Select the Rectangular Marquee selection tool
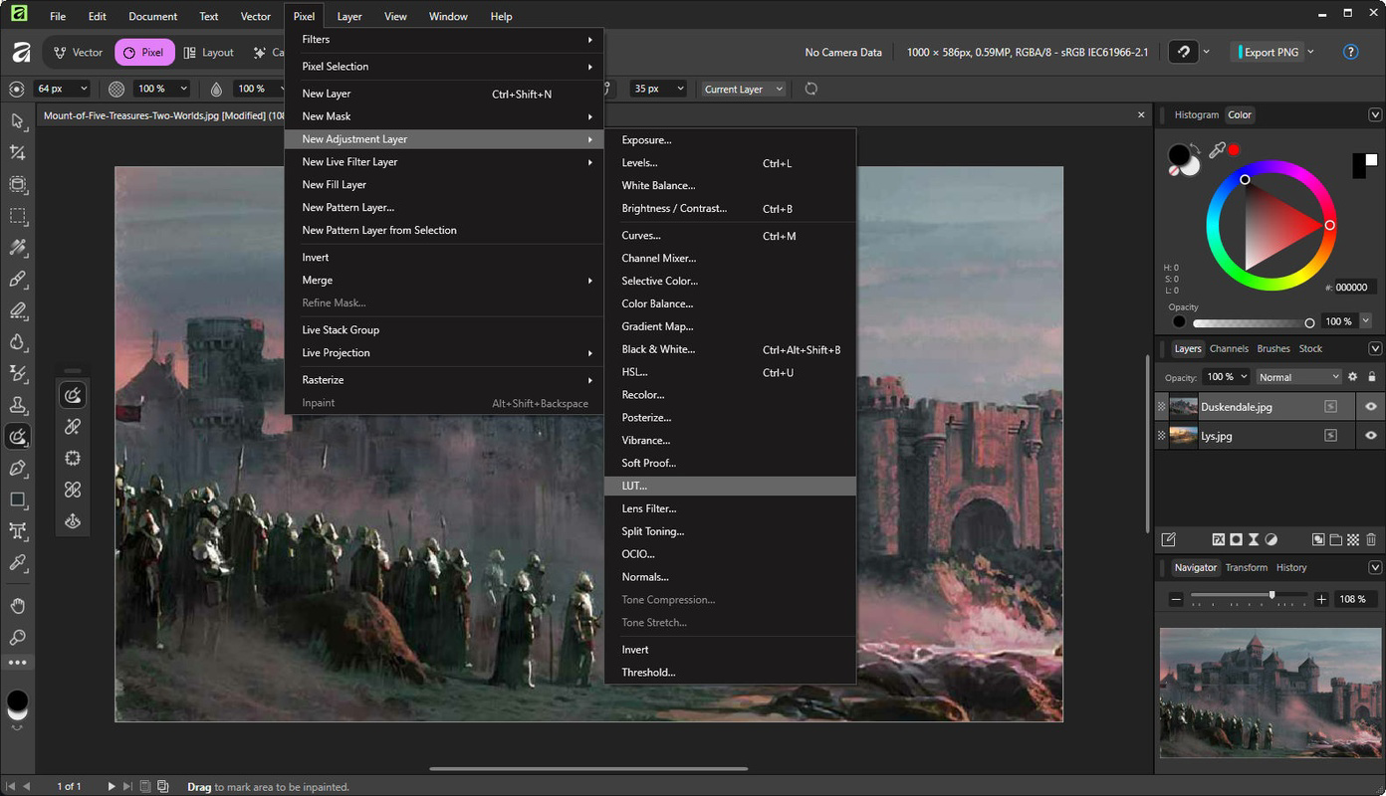Screen dimensions: 1386x796 point(17,216)
